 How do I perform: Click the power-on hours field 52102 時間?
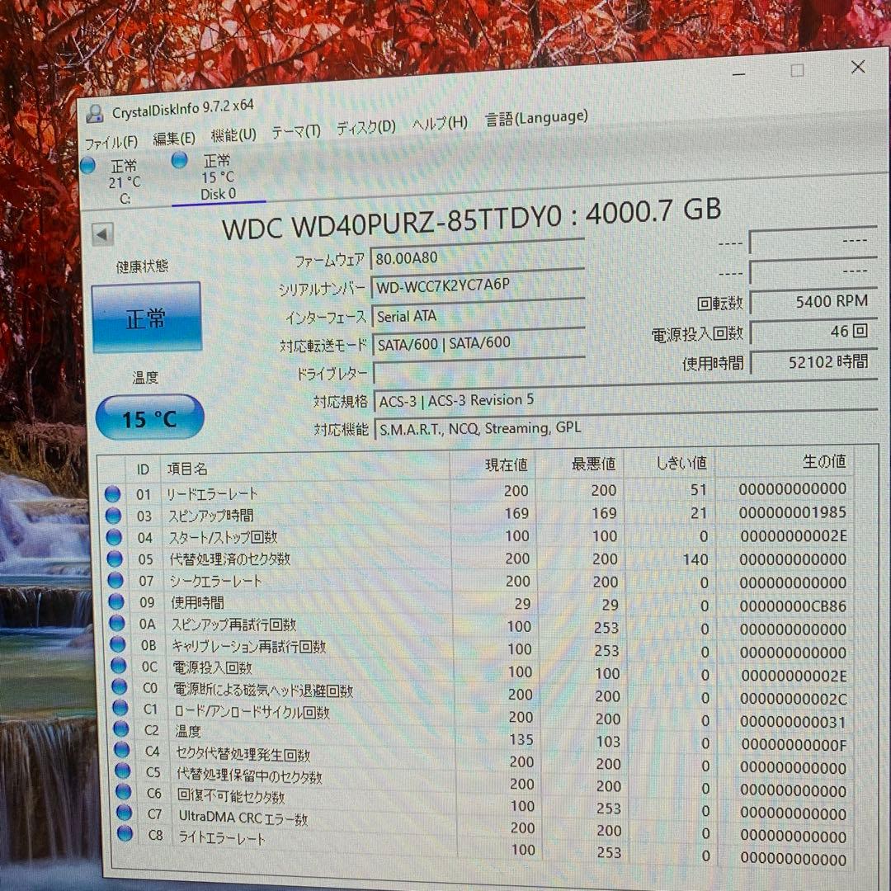tap(814, 362)
